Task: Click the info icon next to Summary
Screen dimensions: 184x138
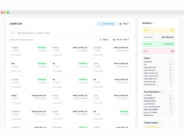Action: pos(153,23)
